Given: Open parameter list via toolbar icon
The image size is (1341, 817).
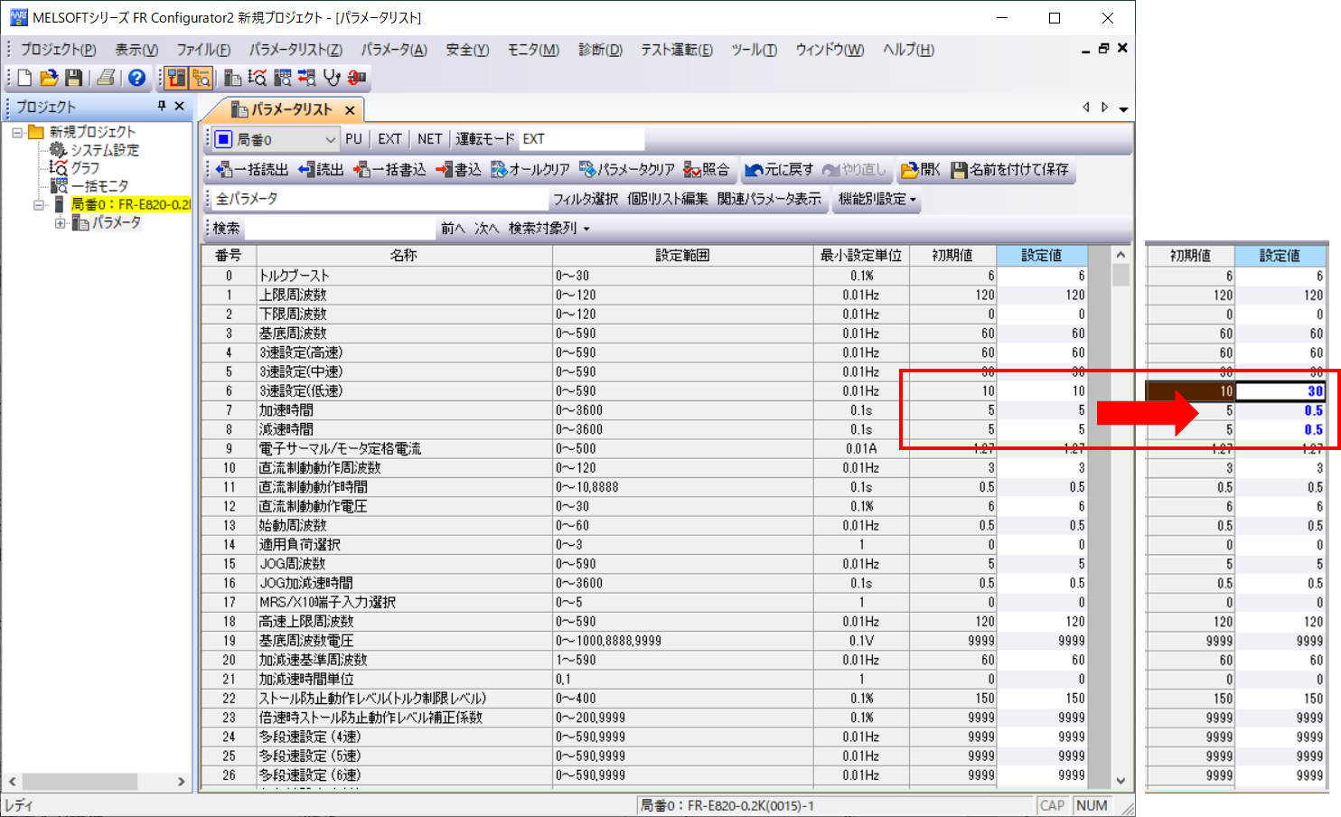Looking at the screenshot, I should pyautogui.click(x=232, y=78).
